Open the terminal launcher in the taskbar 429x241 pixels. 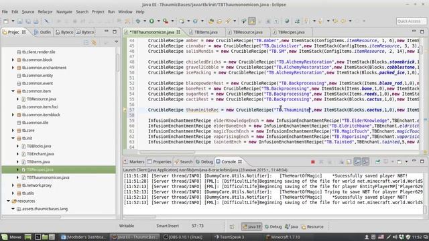[x=38, y=237]
